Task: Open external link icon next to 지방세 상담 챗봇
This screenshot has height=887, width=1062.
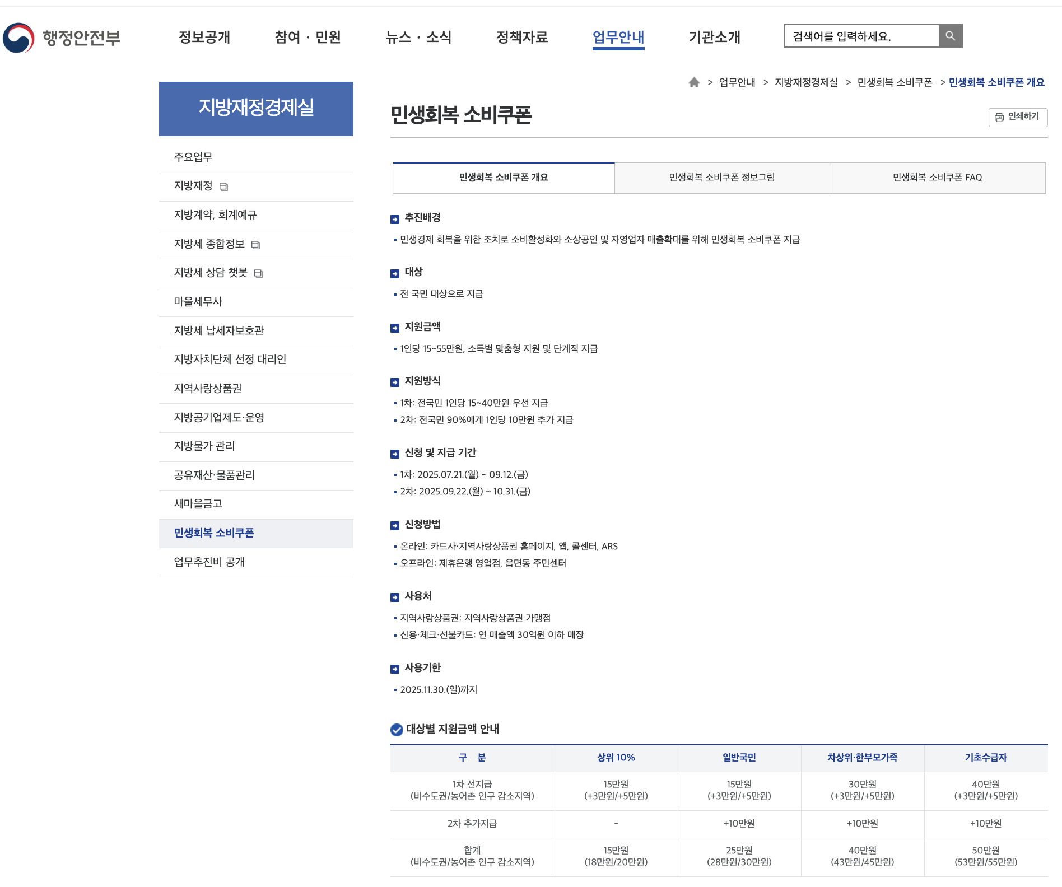Action: pyautogui.click(x=258, y=273)
